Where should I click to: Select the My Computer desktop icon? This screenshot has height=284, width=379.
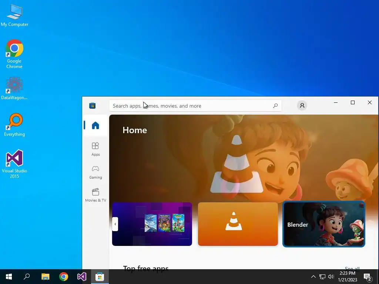click(x=14, y=15)
